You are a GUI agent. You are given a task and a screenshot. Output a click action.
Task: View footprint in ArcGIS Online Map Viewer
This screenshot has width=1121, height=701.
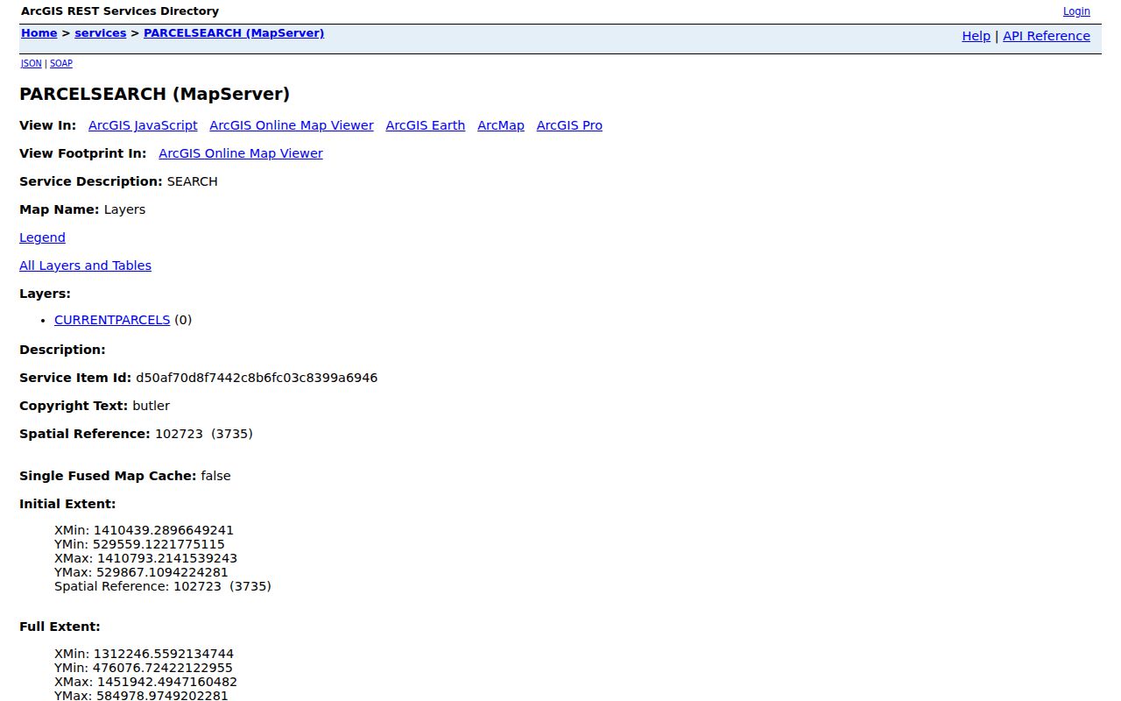[x=241, y=153]
